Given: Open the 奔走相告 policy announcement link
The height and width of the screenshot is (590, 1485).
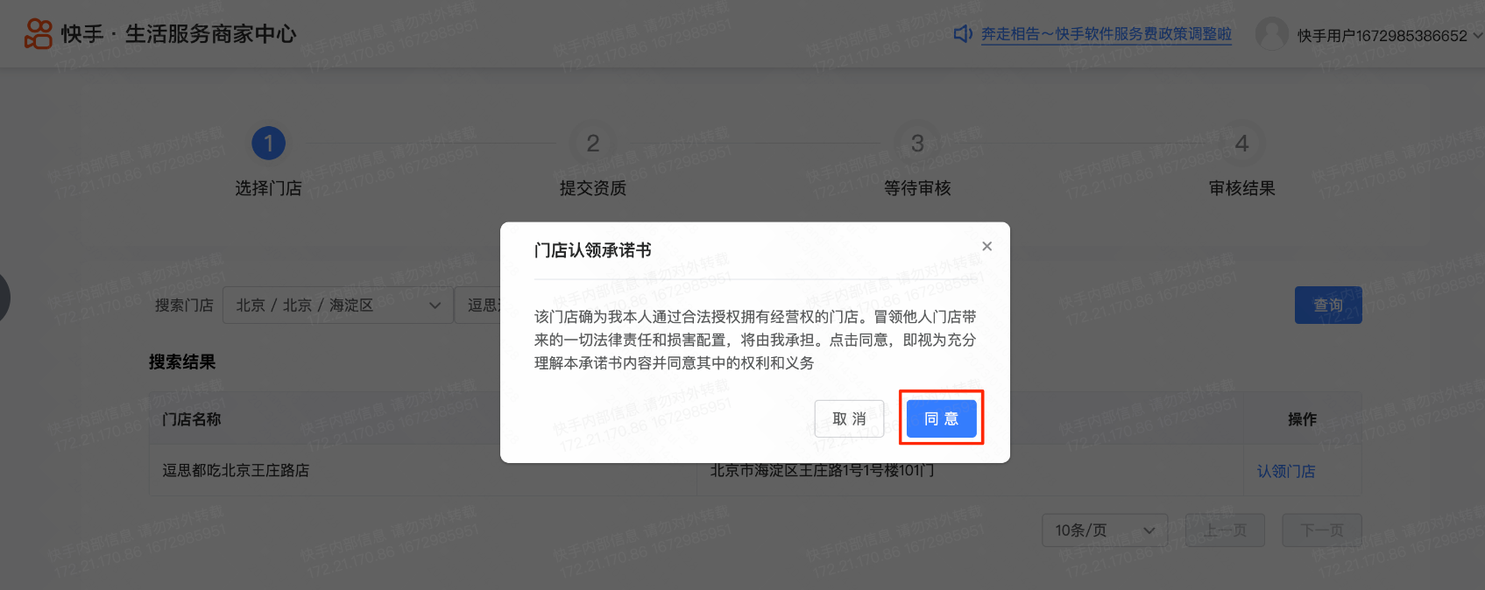Looking at the screenshot, I should point(1107,34).
